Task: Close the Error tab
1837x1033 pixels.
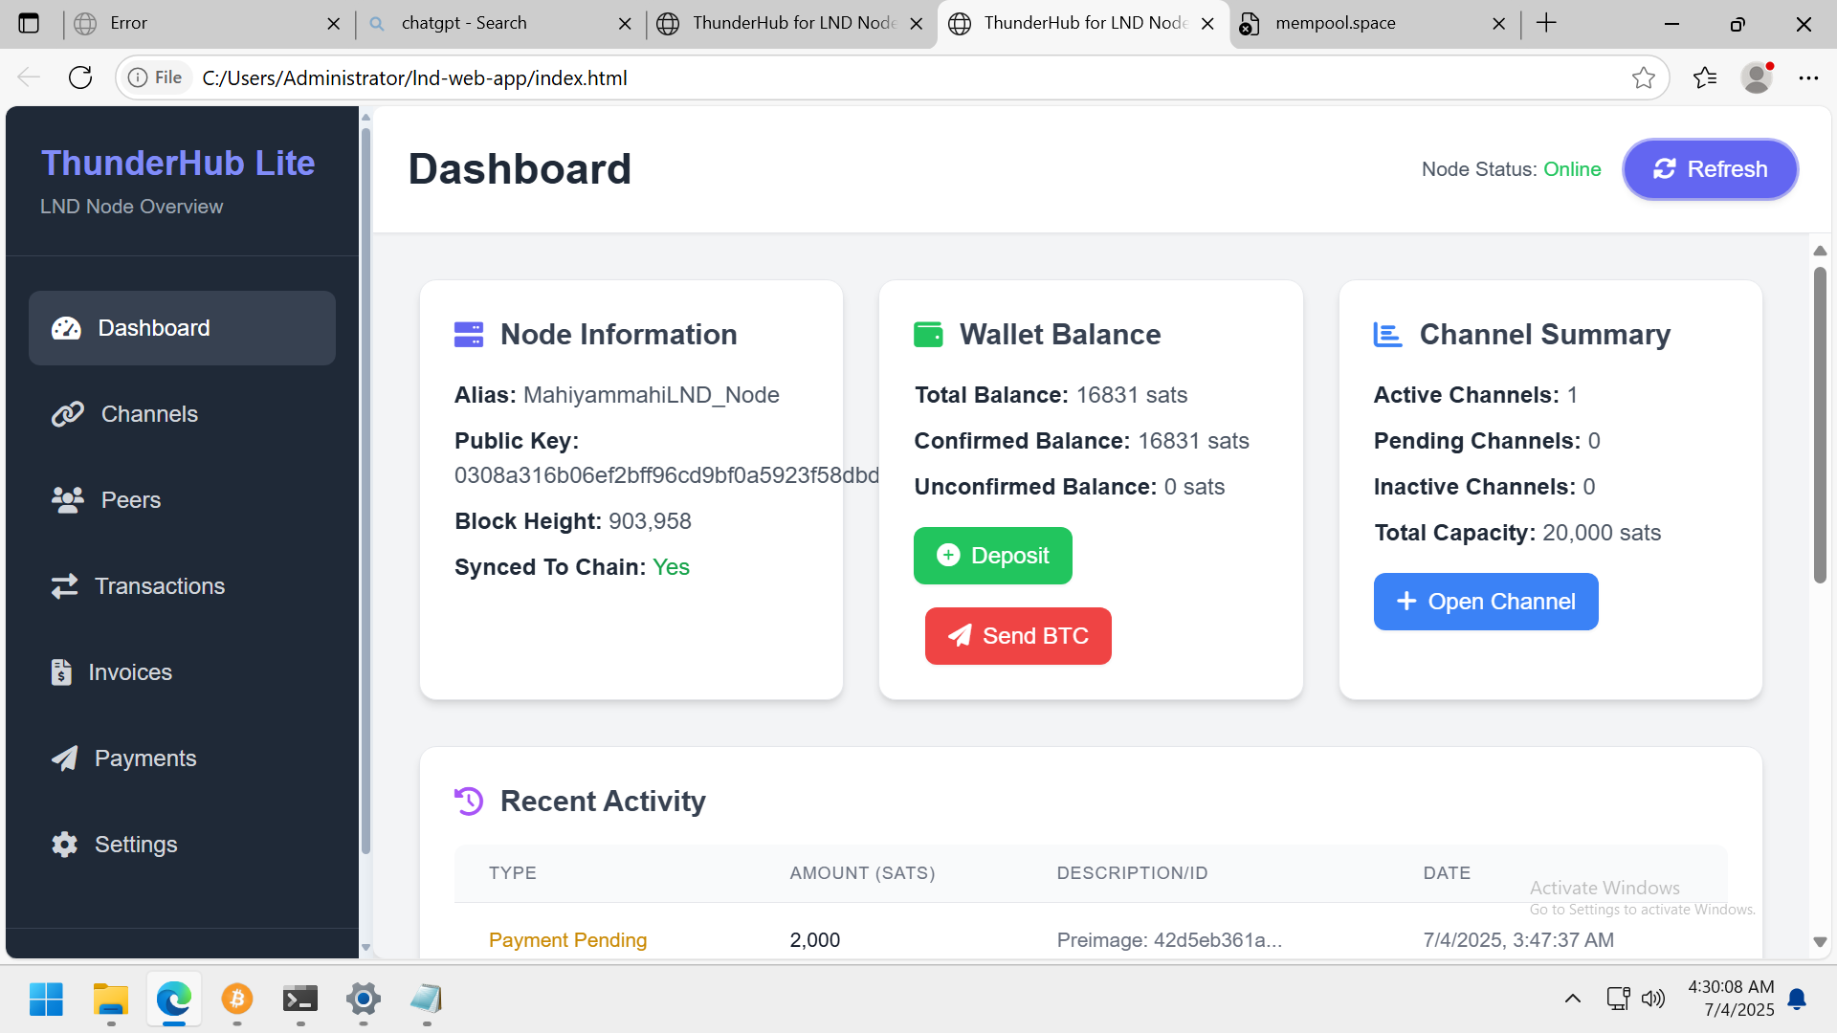Action: click(333, 24)
